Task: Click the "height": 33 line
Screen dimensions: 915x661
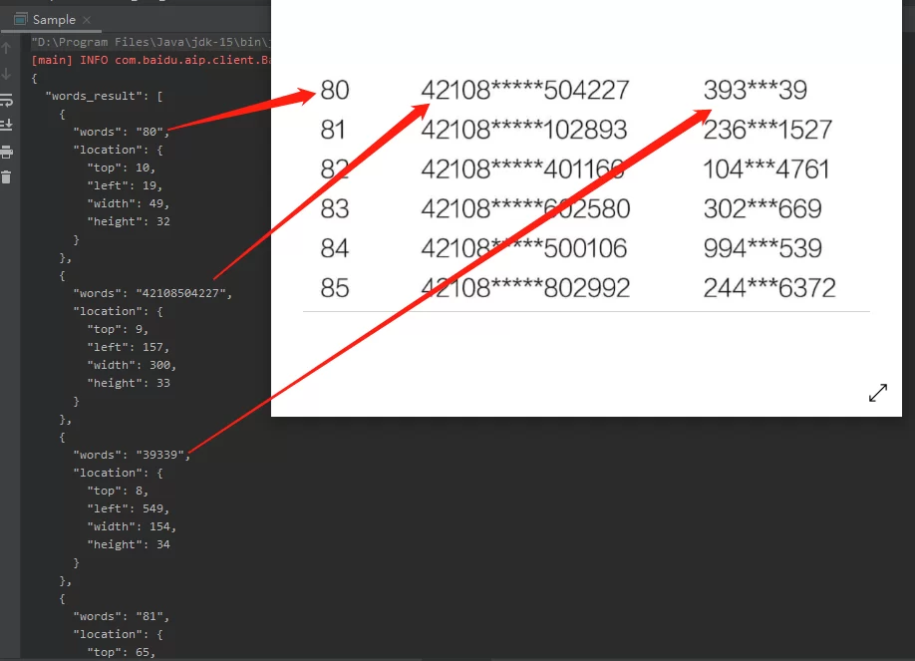Action: pyautogui.click(x=129, y=383)
